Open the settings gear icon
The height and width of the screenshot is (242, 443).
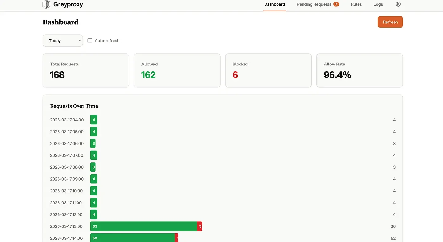click(398, 4)
